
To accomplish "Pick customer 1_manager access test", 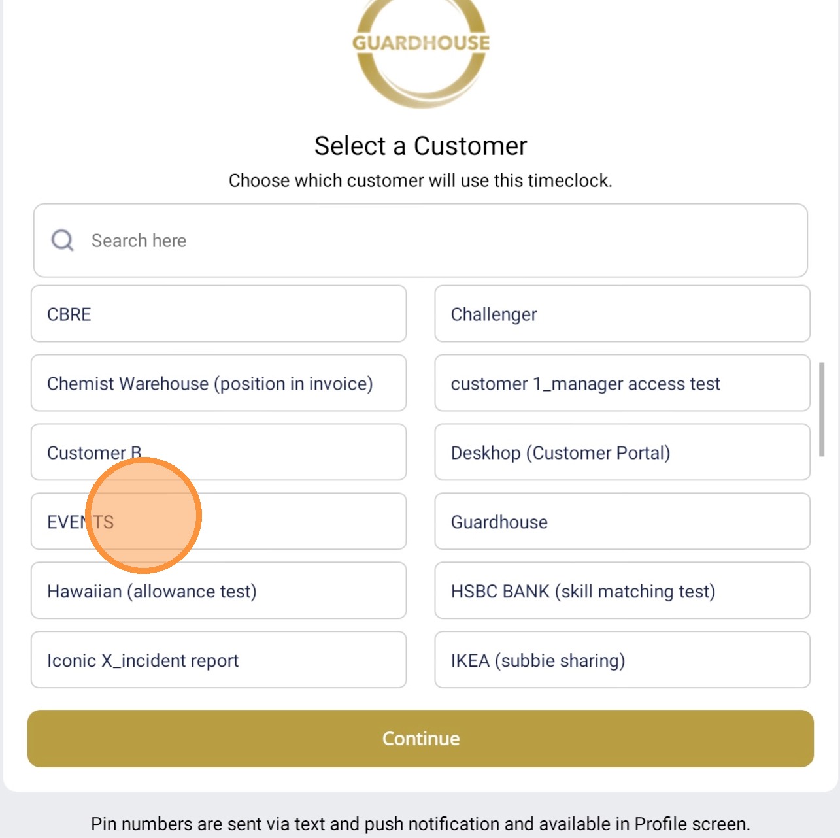I will (x=622, y=383).
